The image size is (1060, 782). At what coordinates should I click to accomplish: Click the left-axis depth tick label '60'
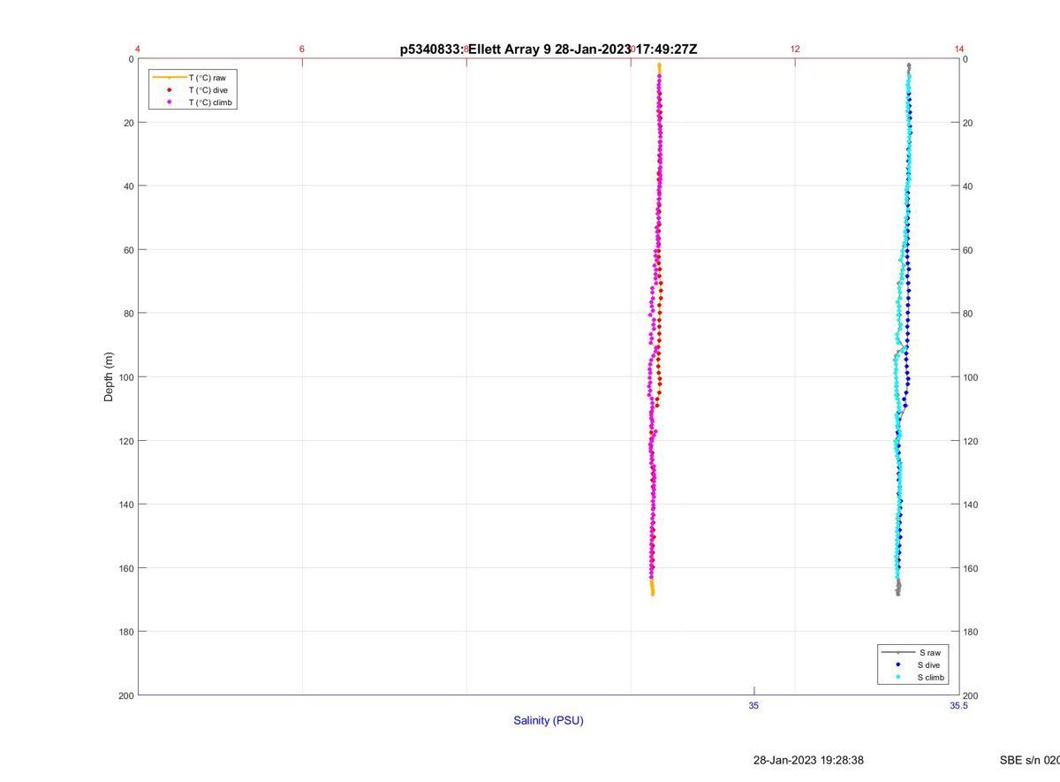(x=129, y=250)
